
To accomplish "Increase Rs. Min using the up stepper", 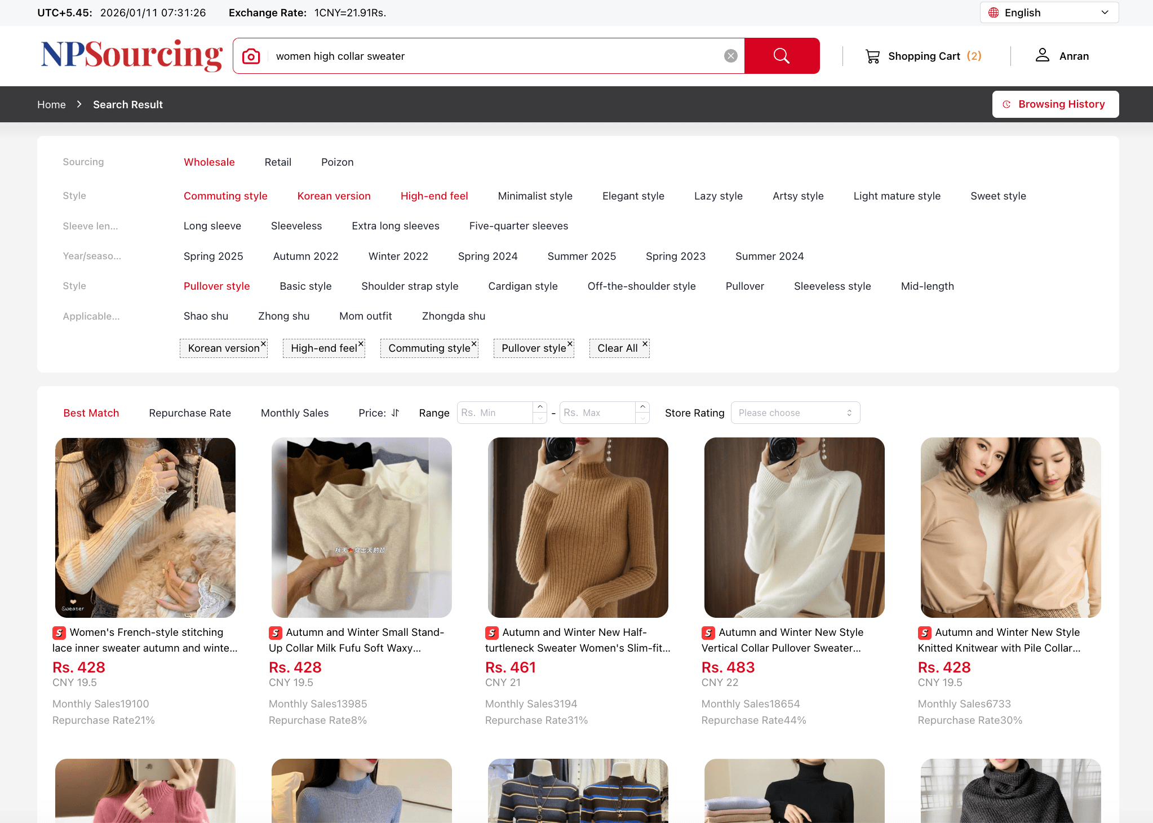I will [x=540, y=408].
